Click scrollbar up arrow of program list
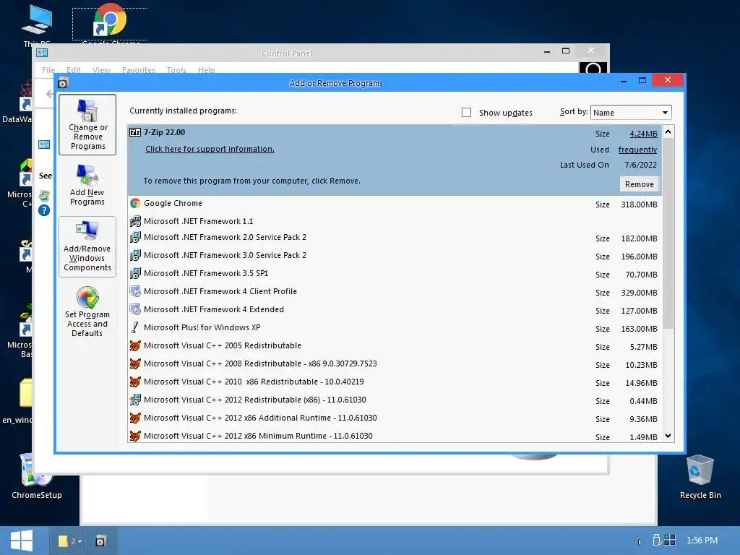740x555 pixels. 668,132
